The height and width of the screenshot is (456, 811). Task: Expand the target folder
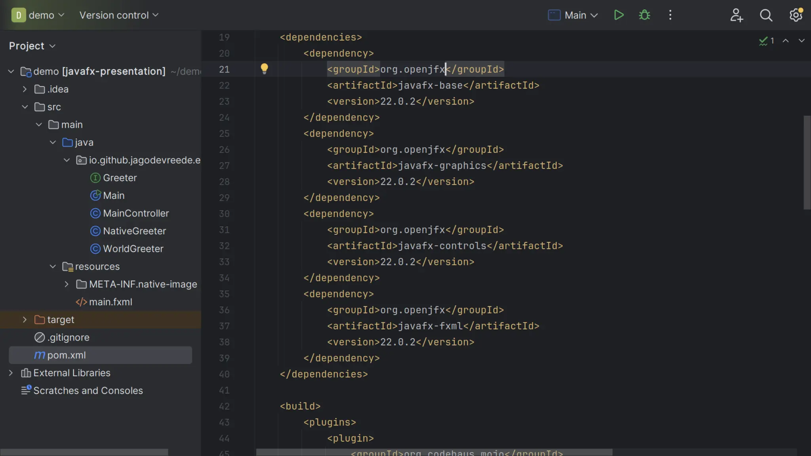pos(25,319)
